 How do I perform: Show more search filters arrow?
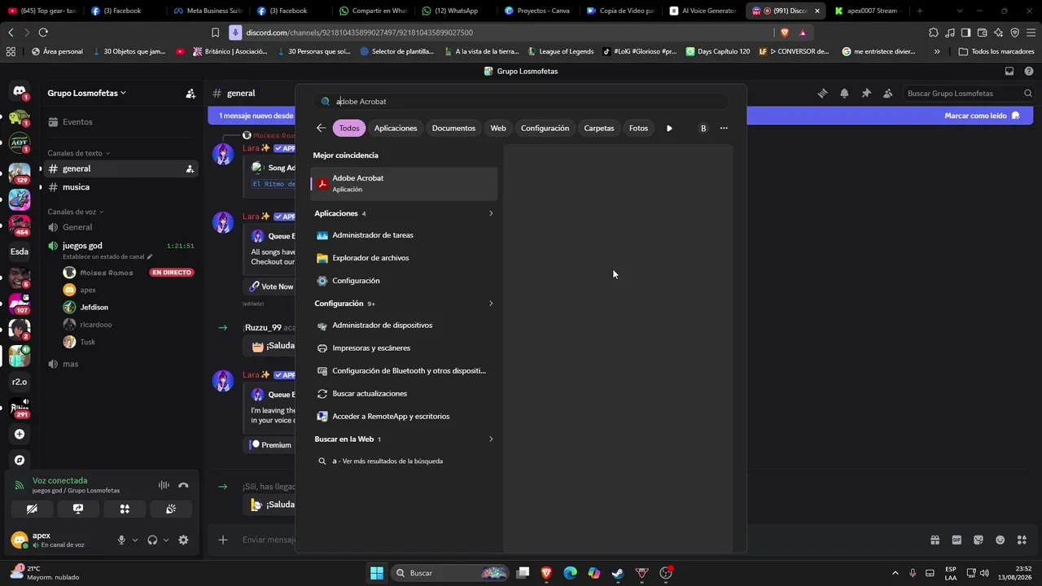click(669, 128)
